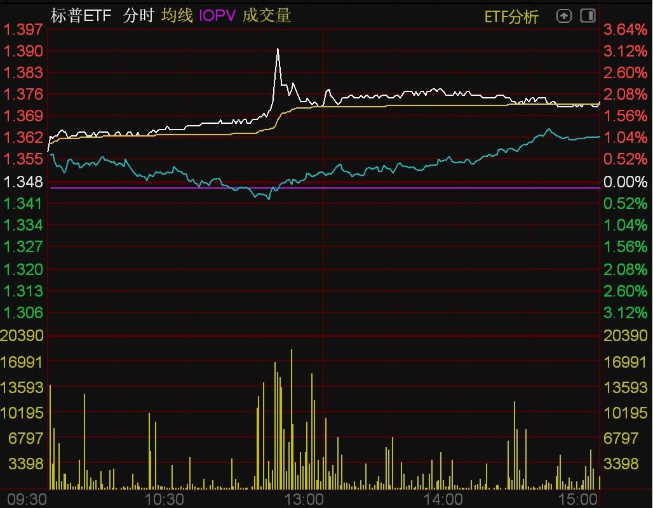The height and width of the screenshot is (508, 653).
Task: Open the ETF分析 link
Action: 511,17
